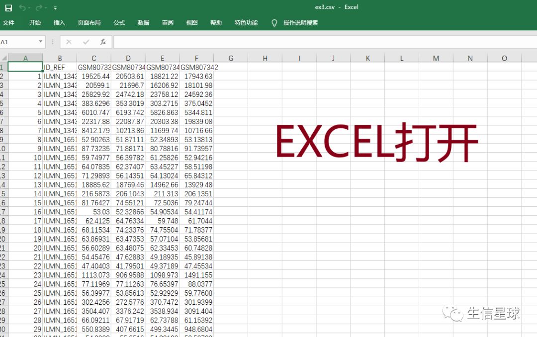Select column H header
Viewport: 537px width, 337px height.
coord(265,58)
